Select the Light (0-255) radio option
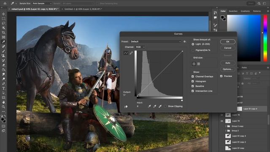This screenshot has width=270, height=152. (x=193, y=44)
